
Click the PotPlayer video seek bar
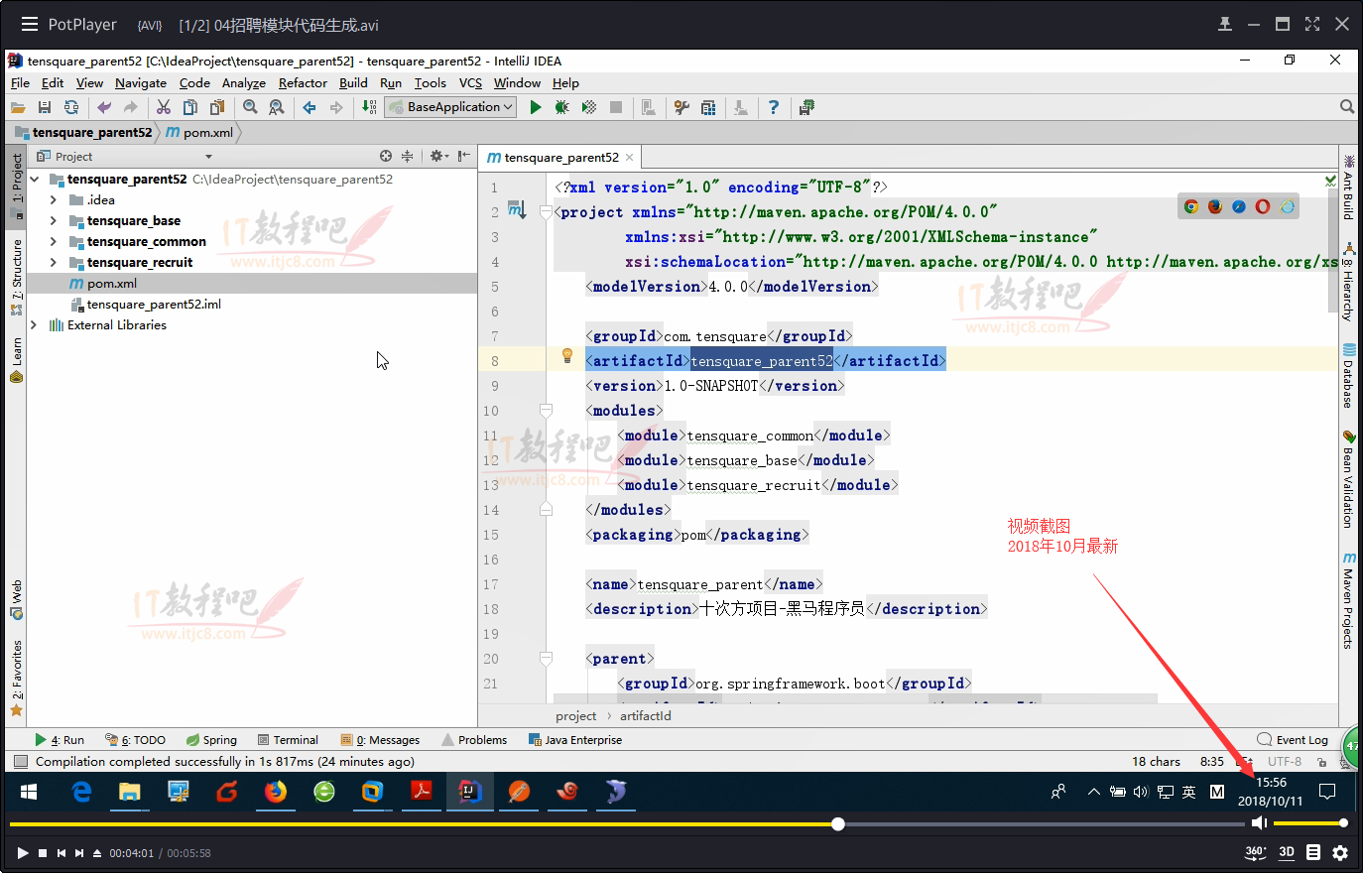tap(627, 823)
